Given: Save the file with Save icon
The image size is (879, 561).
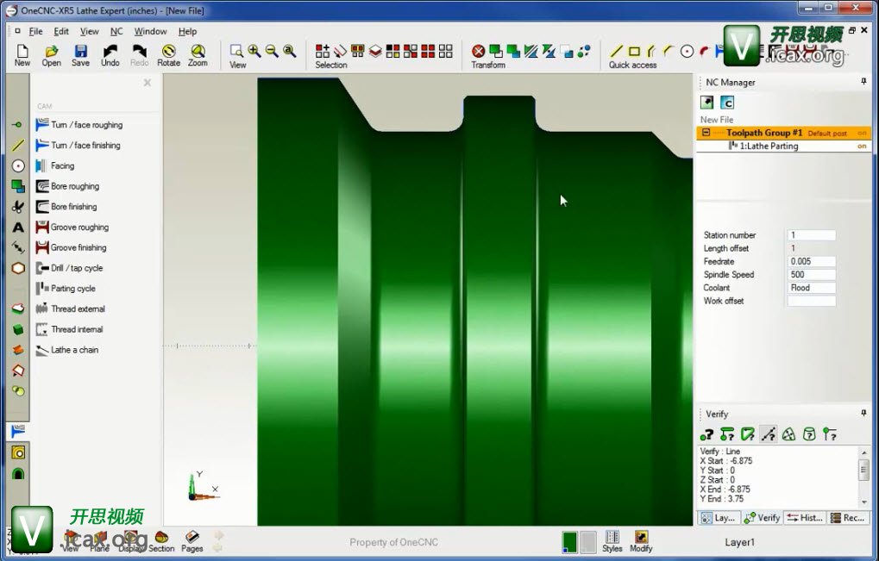Looking at the screenshot, I should point(80,55).
